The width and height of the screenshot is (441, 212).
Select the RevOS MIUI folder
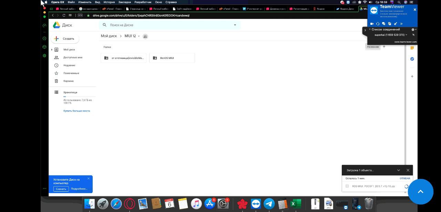coord(172,58)
